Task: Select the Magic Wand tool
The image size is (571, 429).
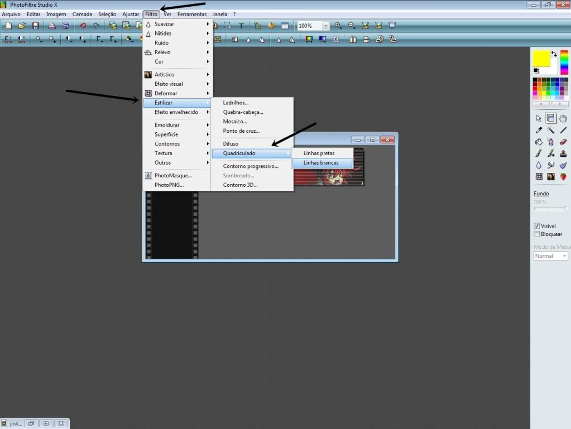Action: 550,129
